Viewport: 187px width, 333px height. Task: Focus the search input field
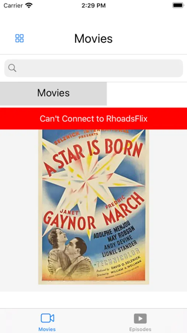point(94,68)
